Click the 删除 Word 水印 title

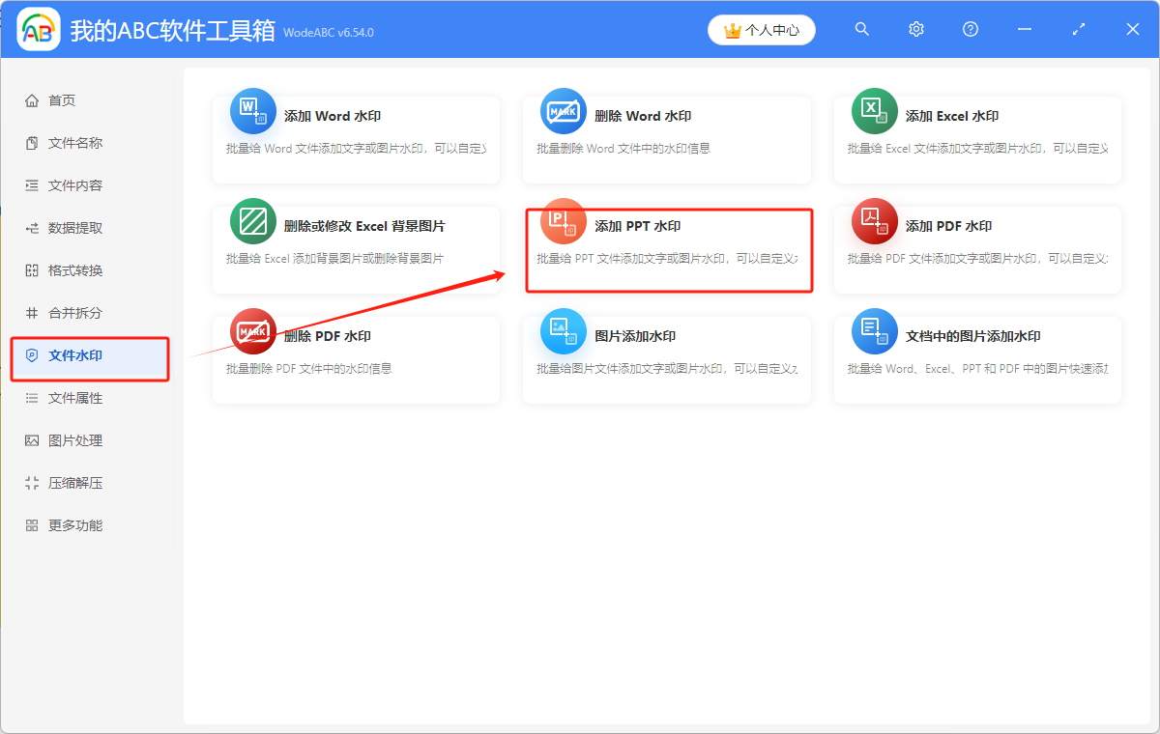click(x=643, y=116)
